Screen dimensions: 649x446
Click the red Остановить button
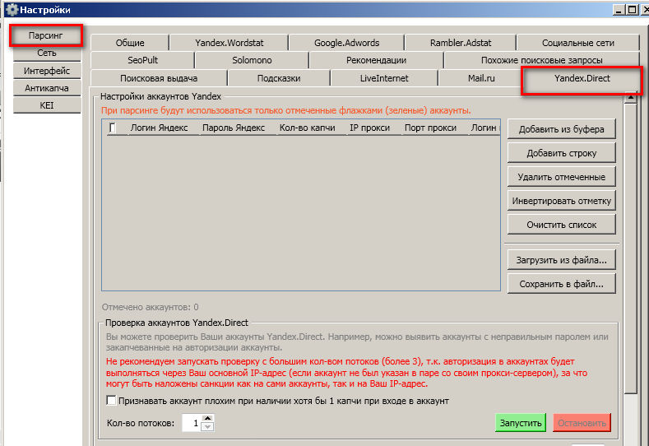click(582, 423)
